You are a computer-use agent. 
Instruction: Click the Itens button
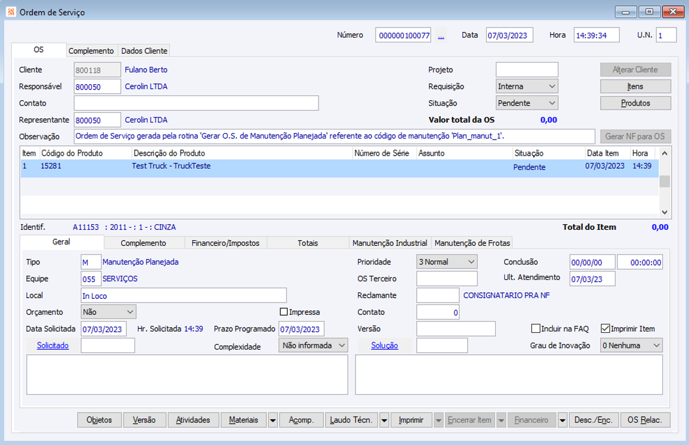pyautogui.click(x=635, y=86)
